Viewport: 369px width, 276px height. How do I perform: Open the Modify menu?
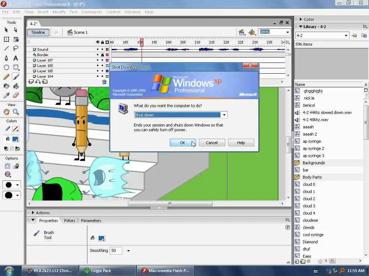[x=59, y=12]
